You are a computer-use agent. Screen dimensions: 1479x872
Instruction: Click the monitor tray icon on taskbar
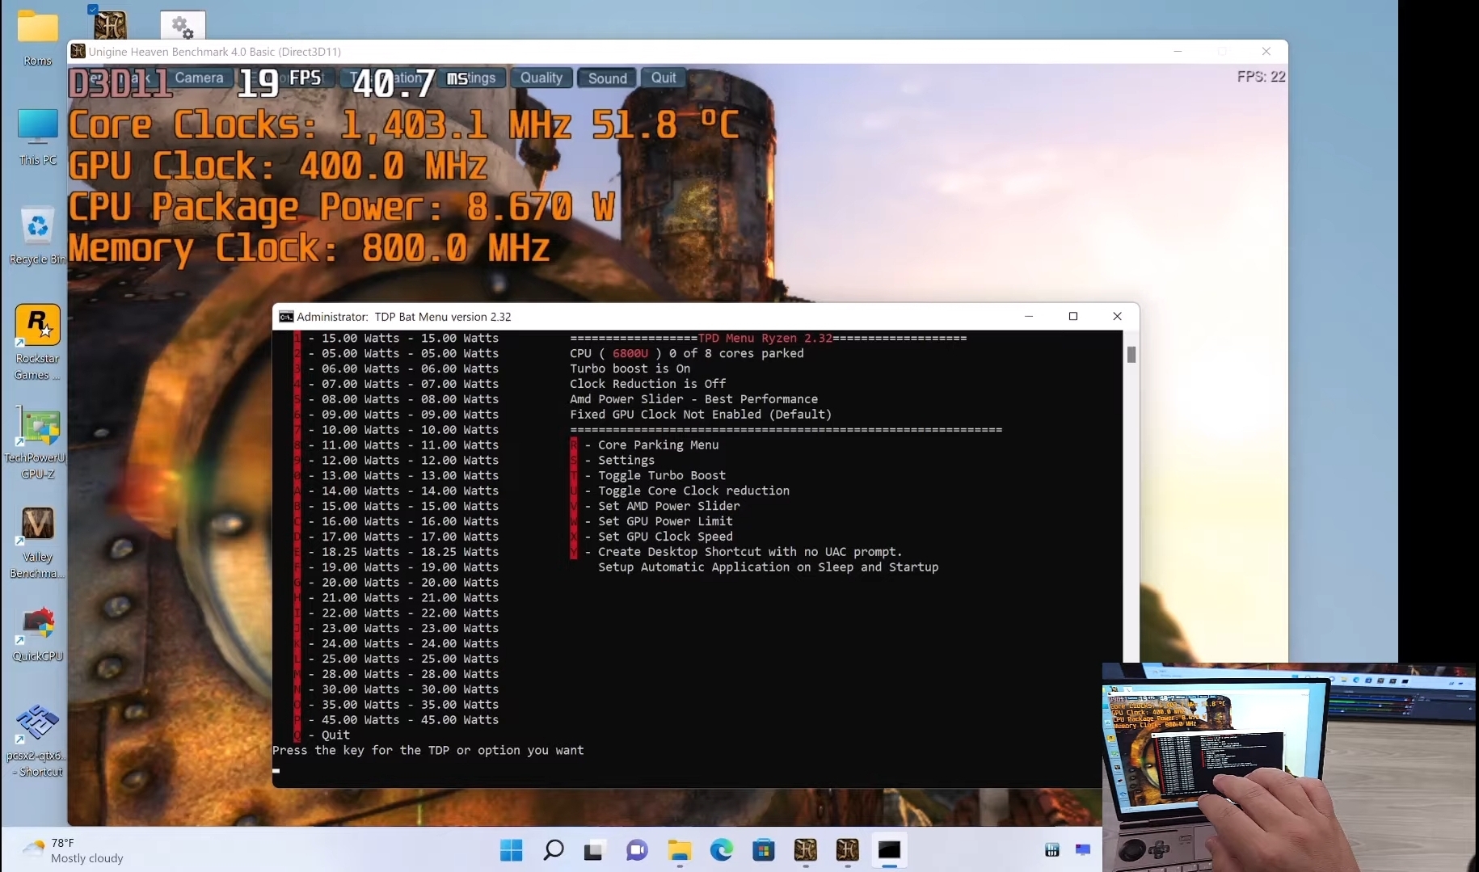coord(1083,849)
